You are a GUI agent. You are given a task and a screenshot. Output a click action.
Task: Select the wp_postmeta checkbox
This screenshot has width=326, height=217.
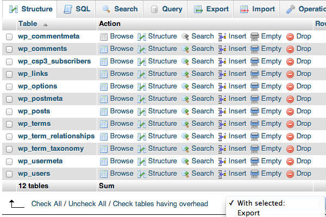tap(9, 99)
